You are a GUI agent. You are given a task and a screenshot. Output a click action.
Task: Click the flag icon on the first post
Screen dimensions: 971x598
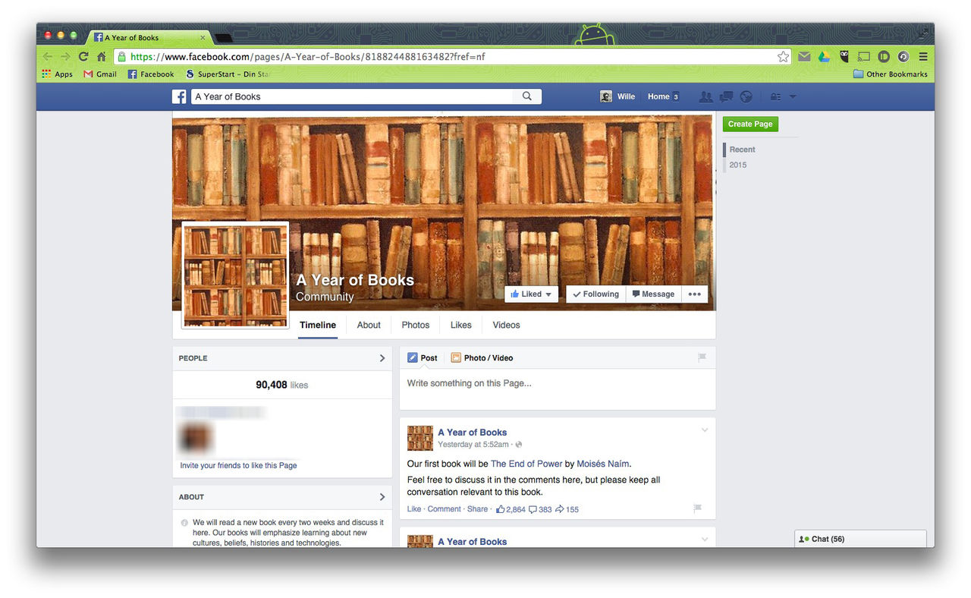tap(697, 508)
